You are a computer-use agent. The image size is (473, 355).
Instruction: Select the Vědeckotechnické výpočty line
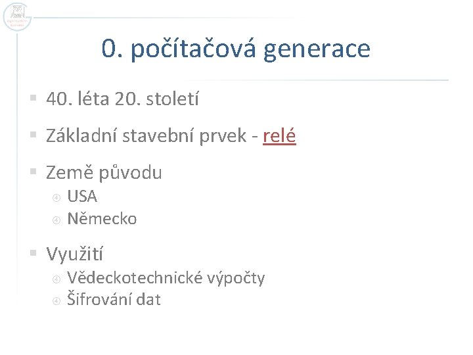pos(166,278)
